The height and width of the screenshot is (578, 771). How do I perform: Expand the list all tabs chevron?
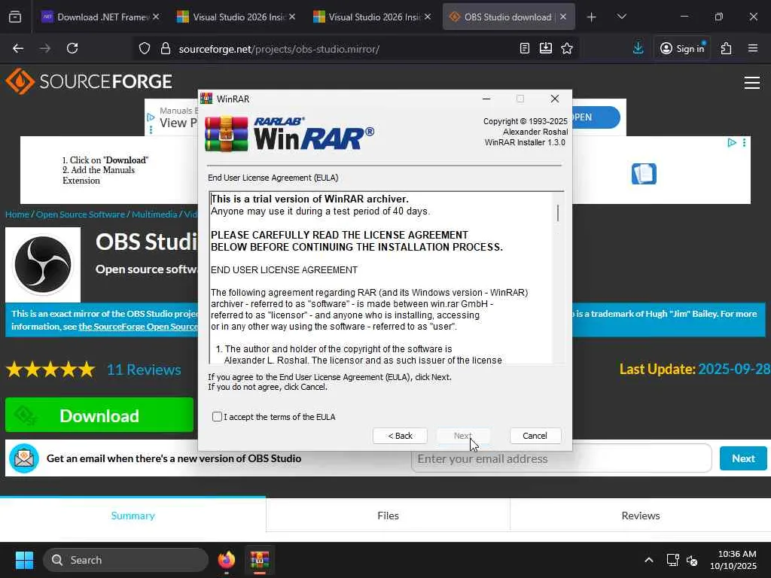pyautogui.click(x=621, y=17)
